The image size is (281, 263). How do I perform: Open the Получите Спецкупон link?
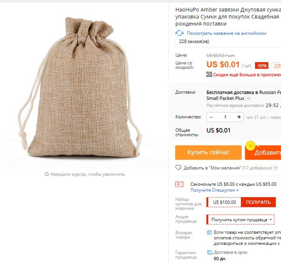214,190
